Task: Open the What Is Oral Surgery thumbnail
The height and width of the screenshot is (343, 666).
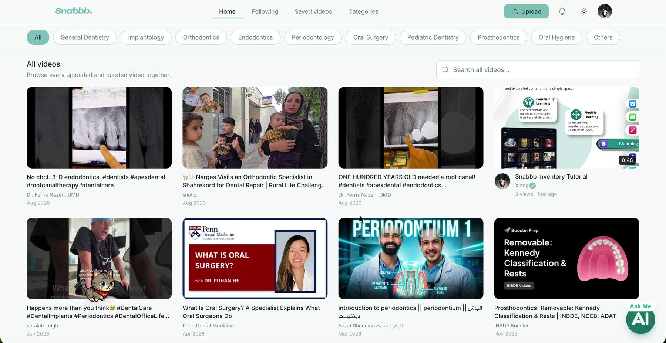Action: pyautogui.click(x=255, y=258)
